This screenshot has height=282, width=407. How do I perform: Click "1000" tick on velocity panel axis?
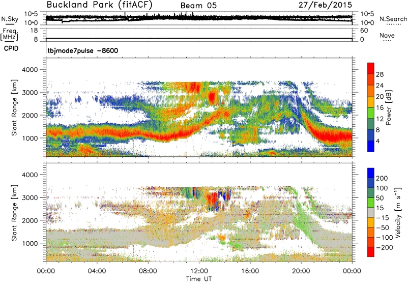pyautogui.click(x=30, y=243)
